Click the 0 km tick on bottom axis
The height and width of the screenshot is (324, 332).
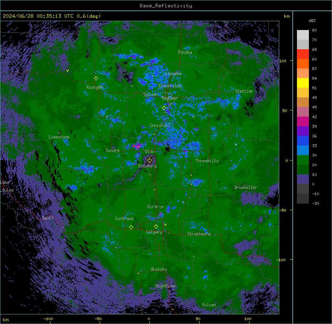point(149,319)
